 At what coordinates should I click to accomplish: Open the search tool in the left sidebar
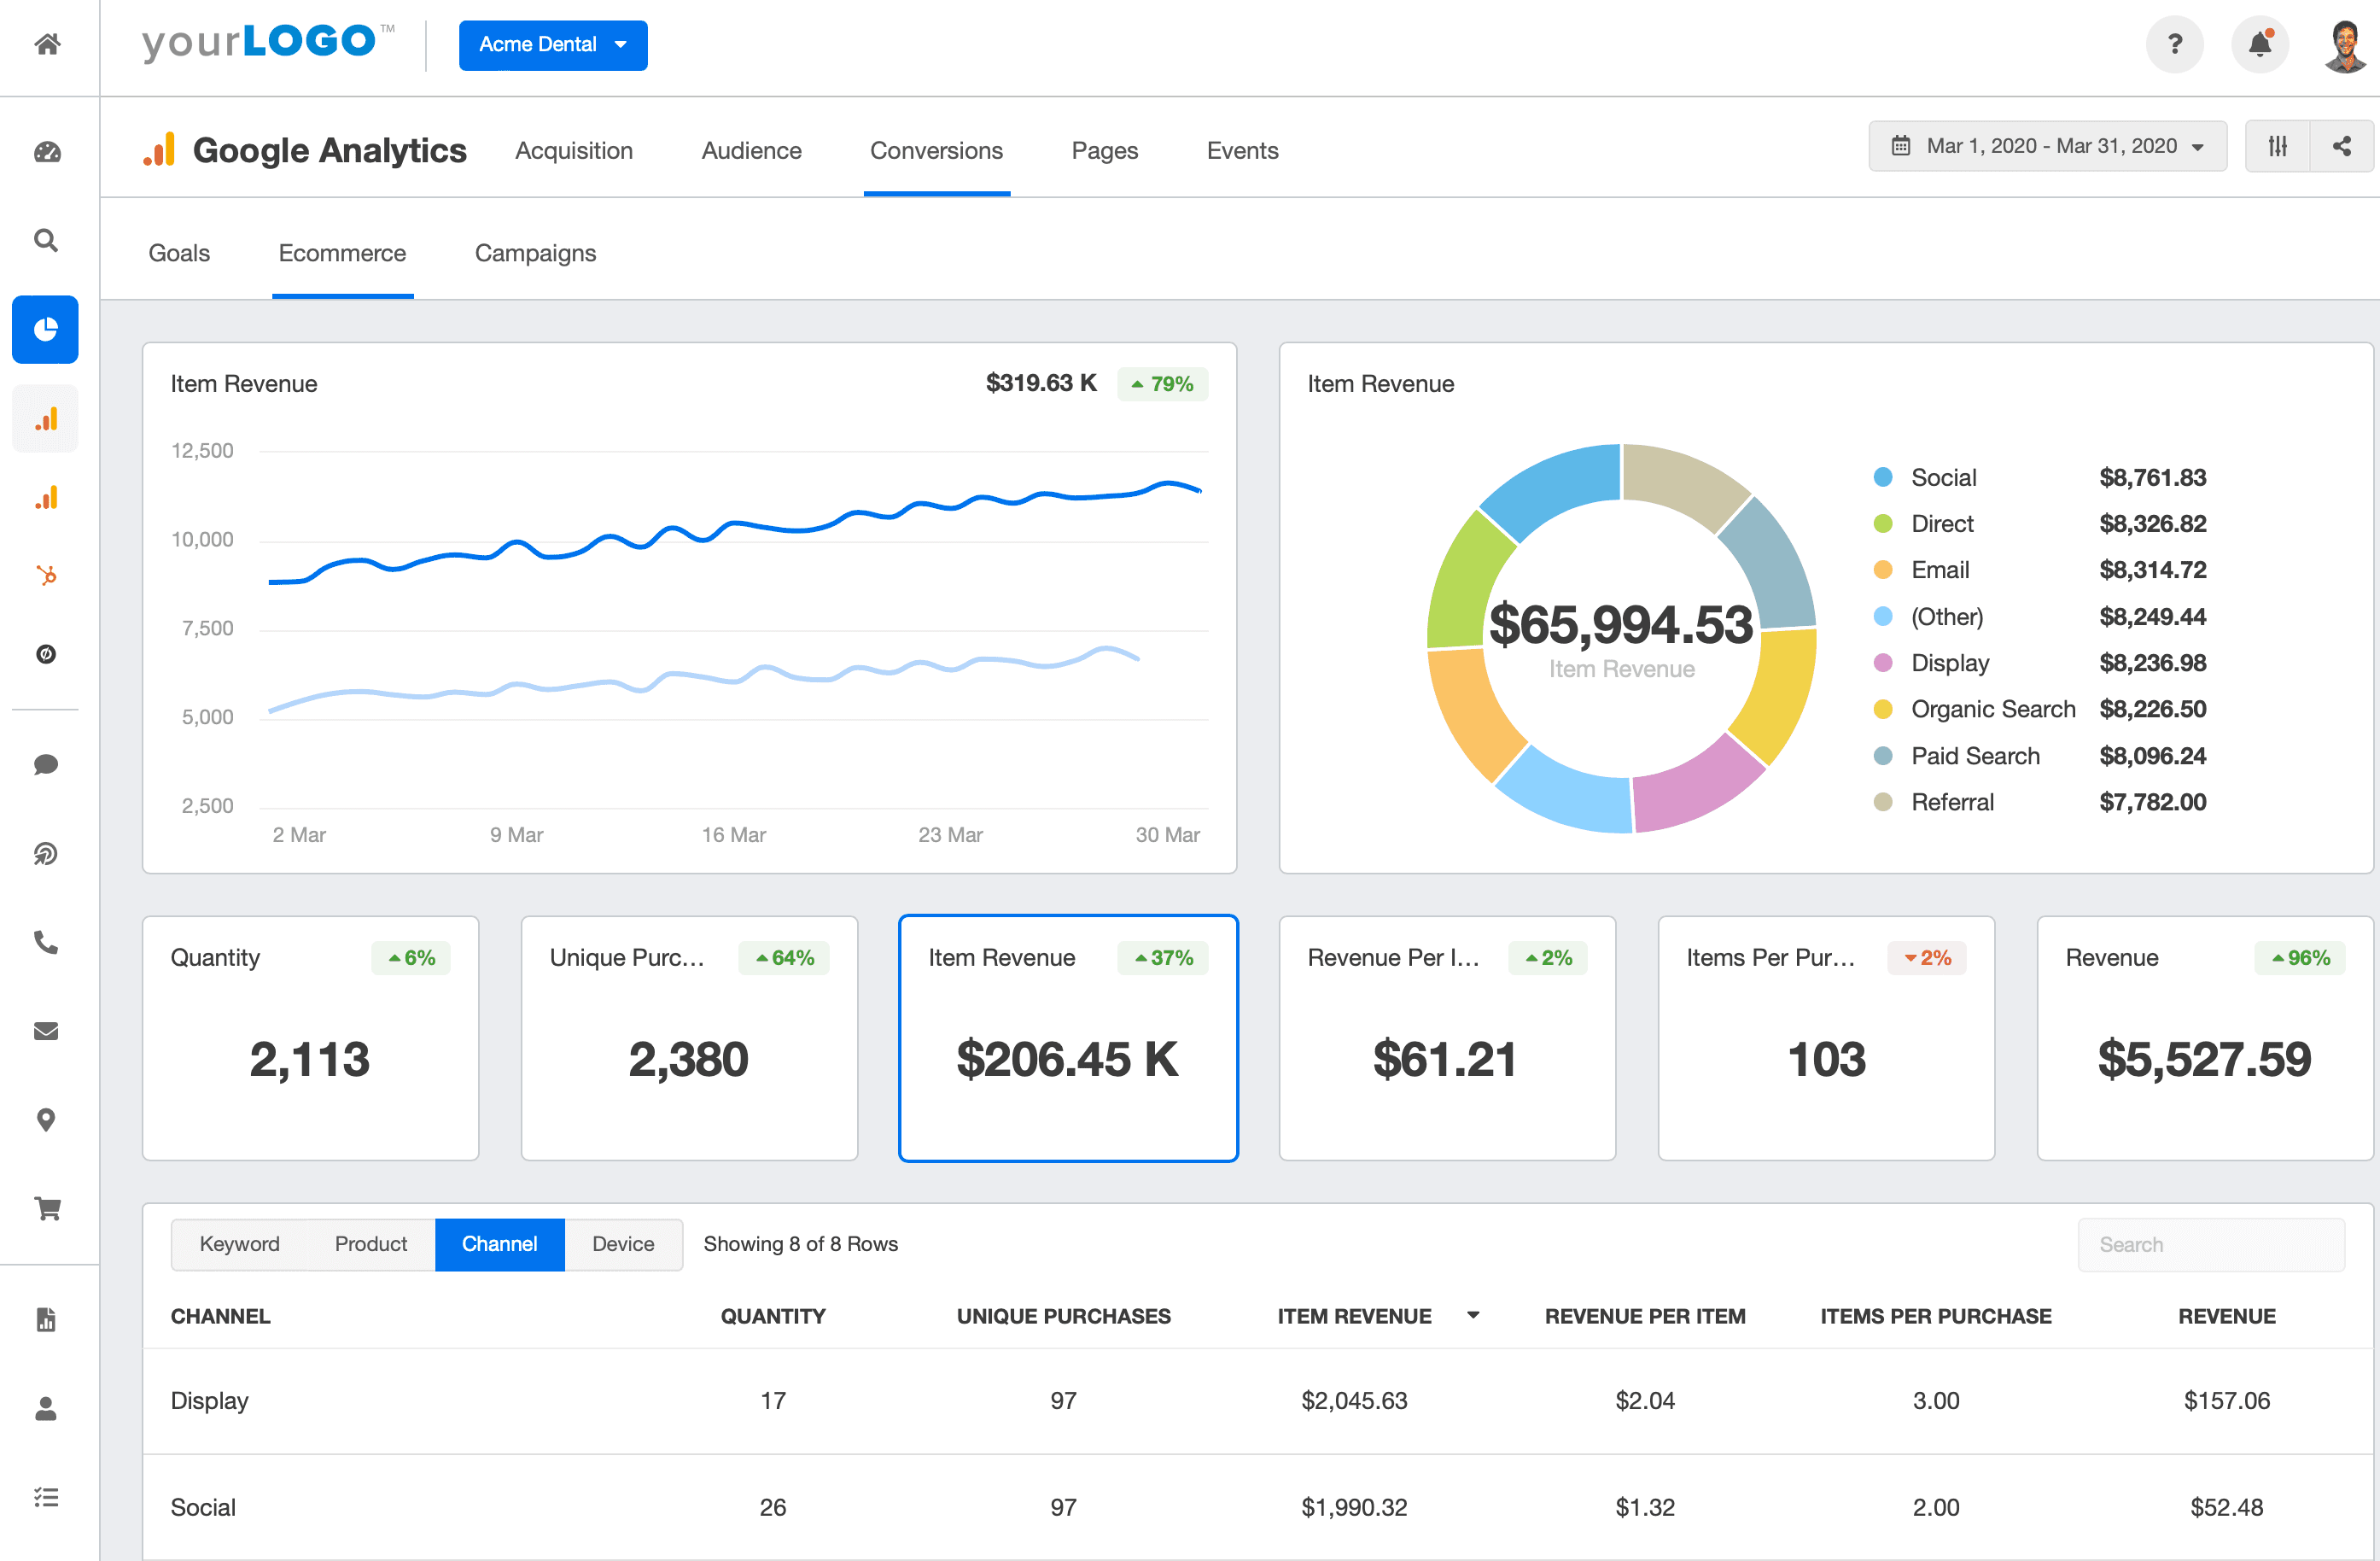(x=46, y=240)
